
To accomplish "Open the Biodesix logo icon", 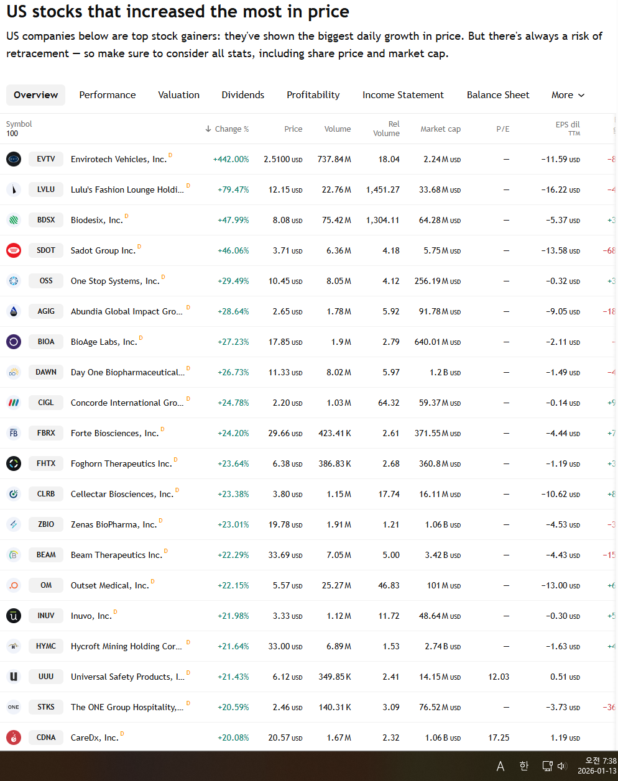I will click(14, 220).
